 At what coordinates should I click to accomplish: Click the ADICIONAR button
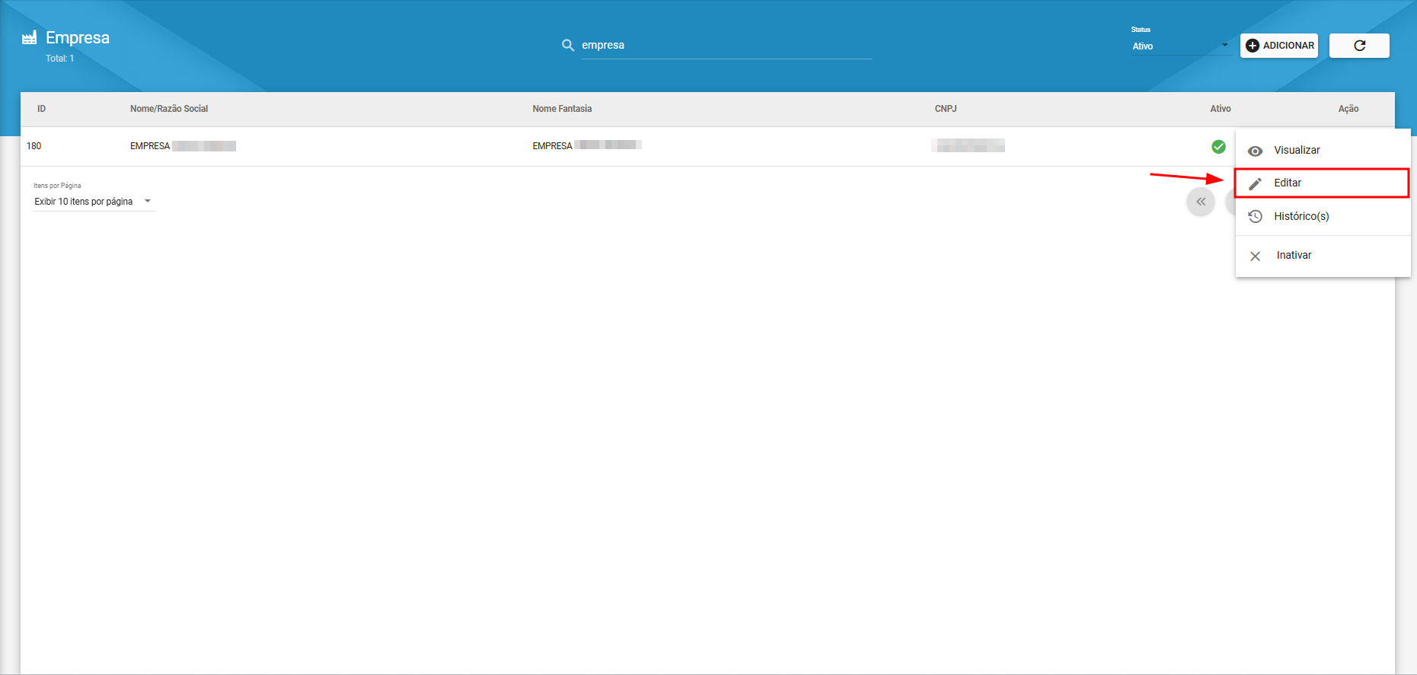click(1279, 46)
